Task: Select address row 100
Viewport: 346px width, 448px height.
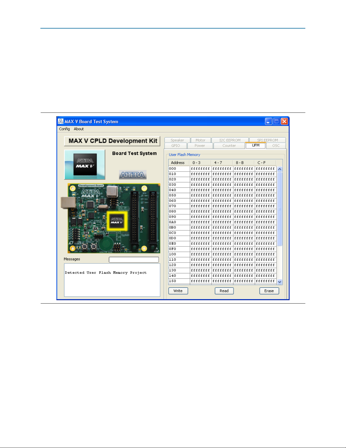Action: [x=223, y=254]
